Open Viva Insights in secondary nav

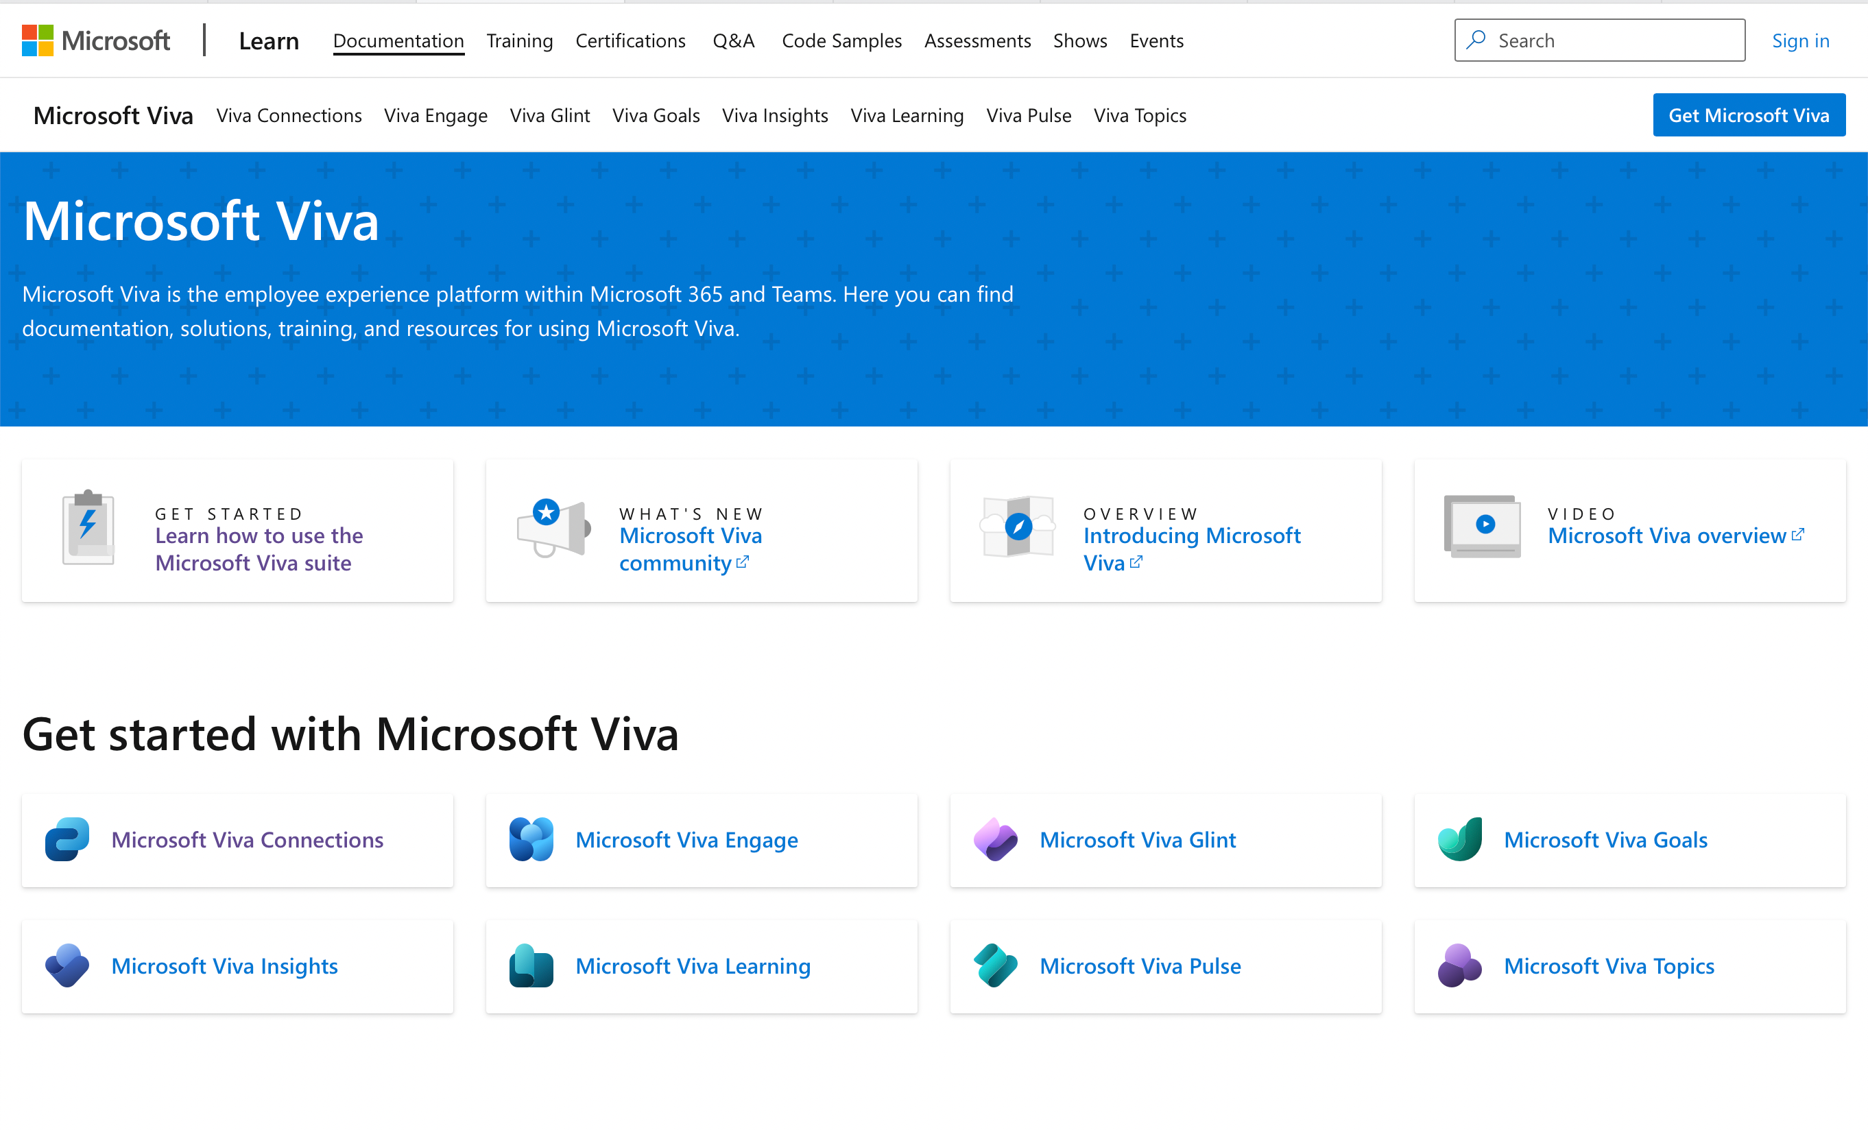coord(776,115)
